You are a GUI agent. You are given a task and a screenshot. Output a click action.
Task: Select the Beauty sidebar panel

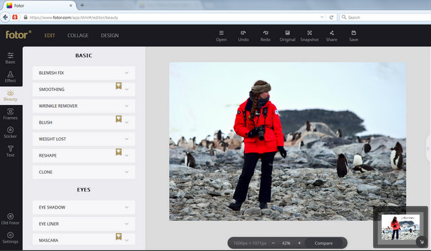pos(11,96)
